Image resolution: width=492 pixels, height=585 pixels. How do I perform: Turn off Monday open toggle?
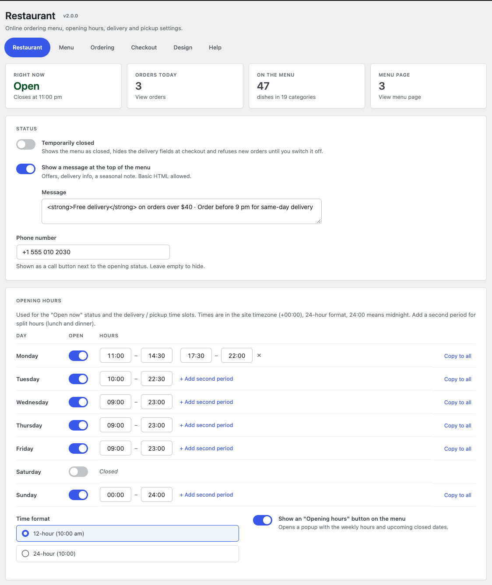tap(78, 356)
